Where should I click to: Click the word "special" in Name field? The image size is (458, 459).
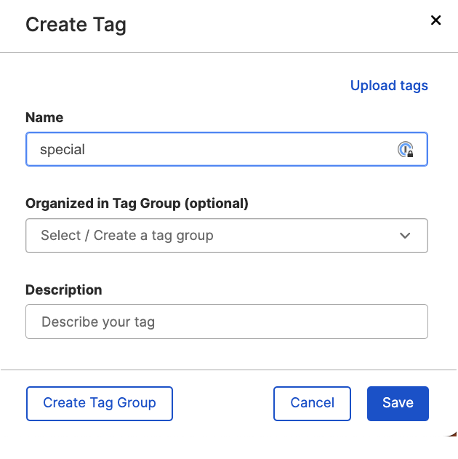(63, 150)
